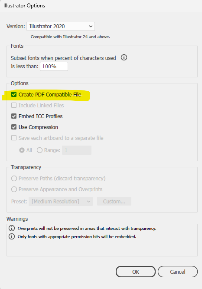Click the font subsetting info icon
The image size is (202, 289).
point(124,57)
